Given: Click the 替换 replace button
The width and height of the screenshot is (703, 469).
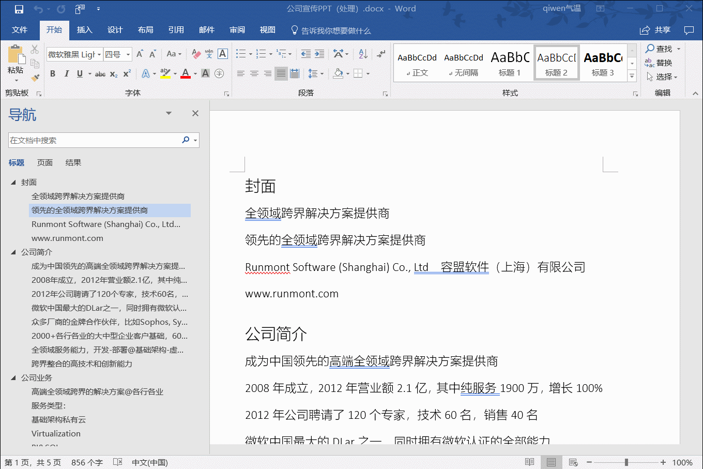Looking at the screenshot, I should click(659, 63).
